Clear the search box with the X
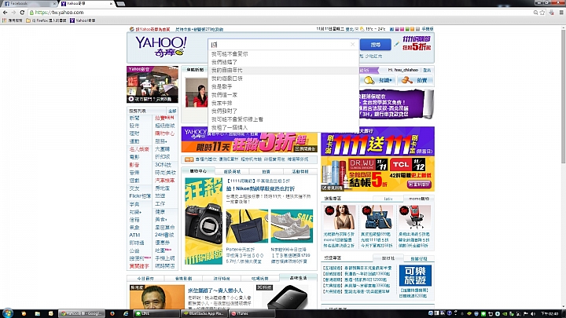 point(353,44)
